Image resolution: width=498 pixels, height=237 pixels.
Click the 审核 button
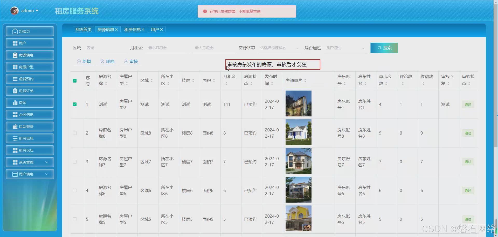131,61
